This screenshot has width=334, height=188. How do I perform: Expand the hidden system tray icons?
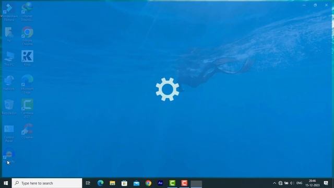tap(275, 183)
